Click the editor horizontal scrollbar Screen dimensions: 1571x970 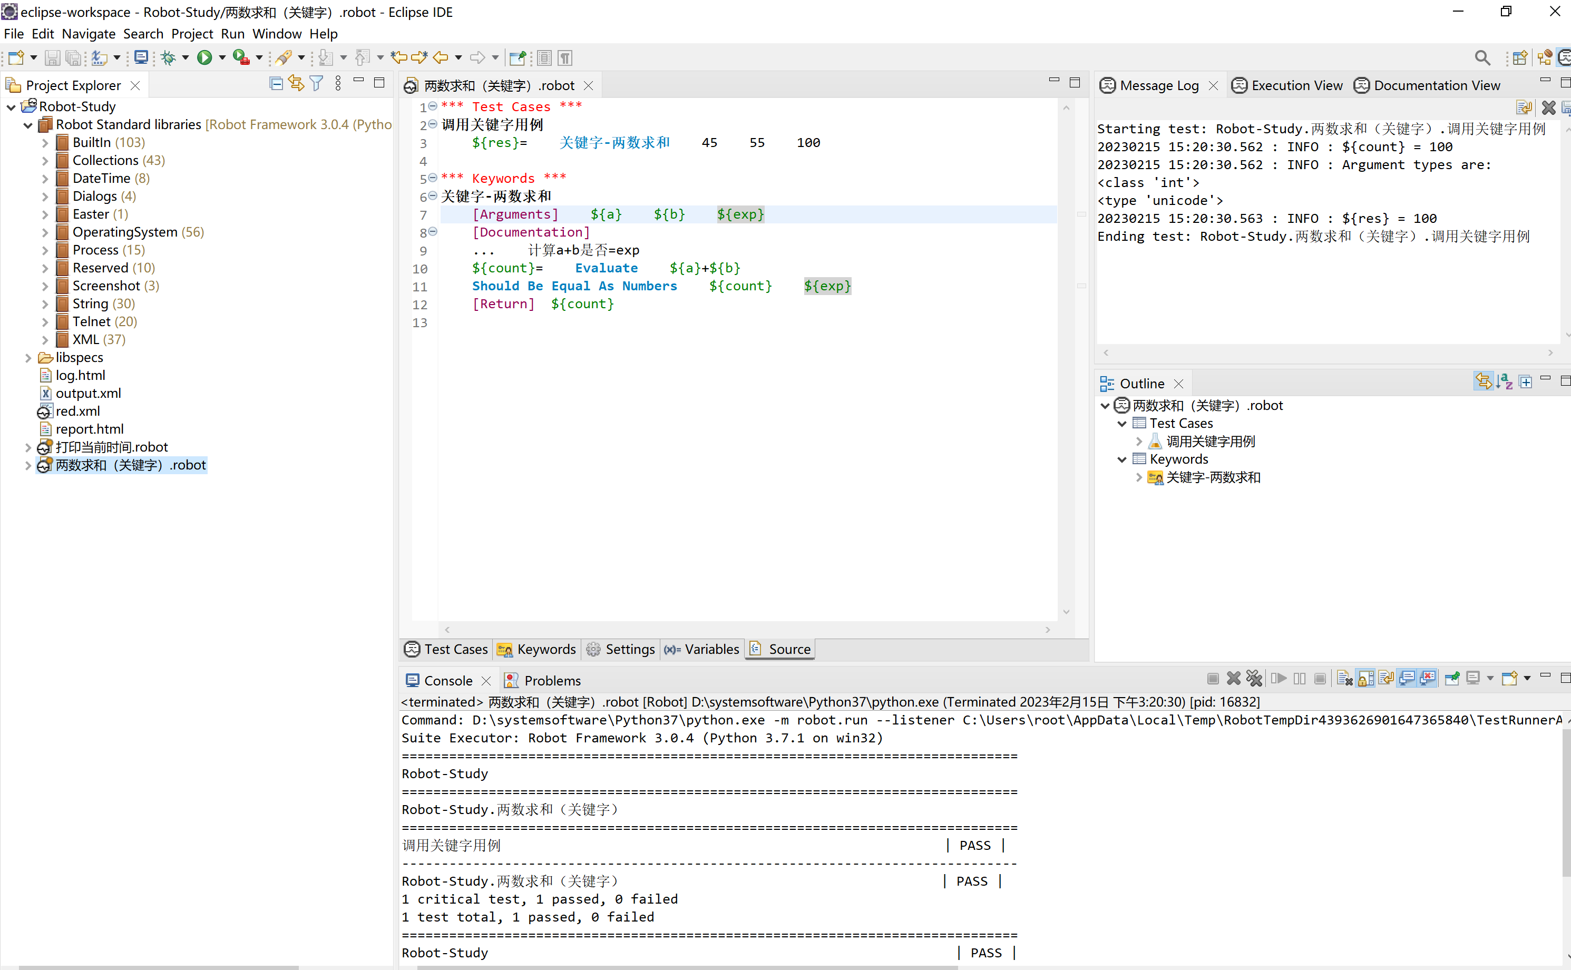click(x=747, y=630)
